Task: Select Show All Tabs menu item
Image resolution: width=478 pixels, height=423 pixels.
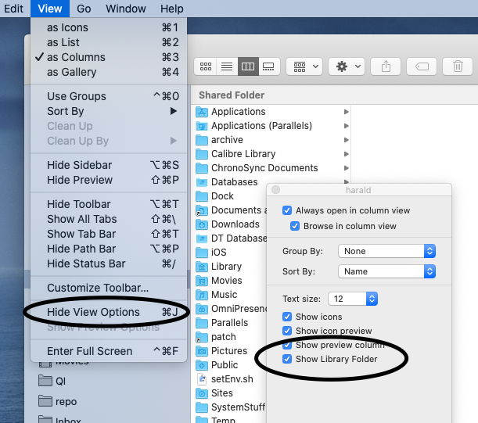Action: [109, 219]
